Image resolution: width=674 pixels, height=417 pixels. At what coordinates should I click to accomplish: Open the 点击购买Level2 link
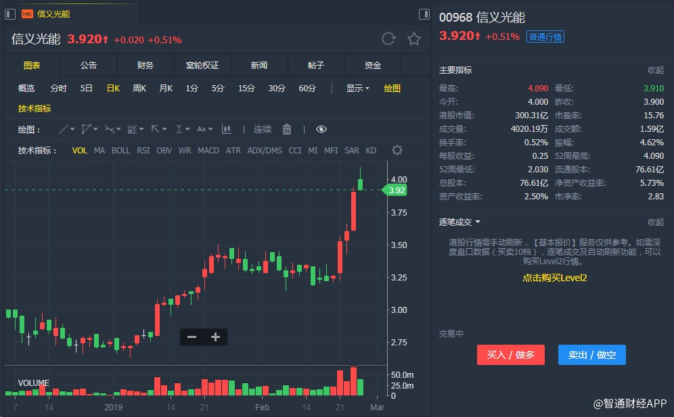coord(554,278)
